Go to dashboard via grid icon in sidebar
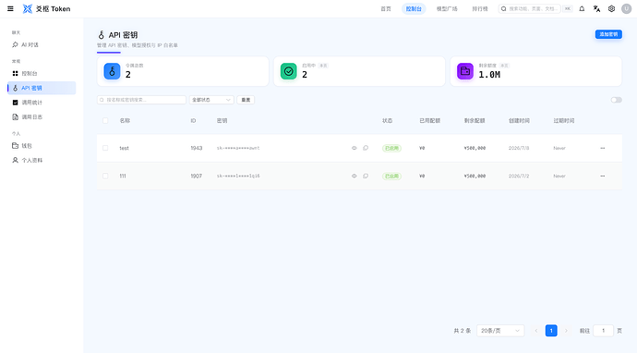The width and height of the screenshot is (637, 353). click(42, 74)
